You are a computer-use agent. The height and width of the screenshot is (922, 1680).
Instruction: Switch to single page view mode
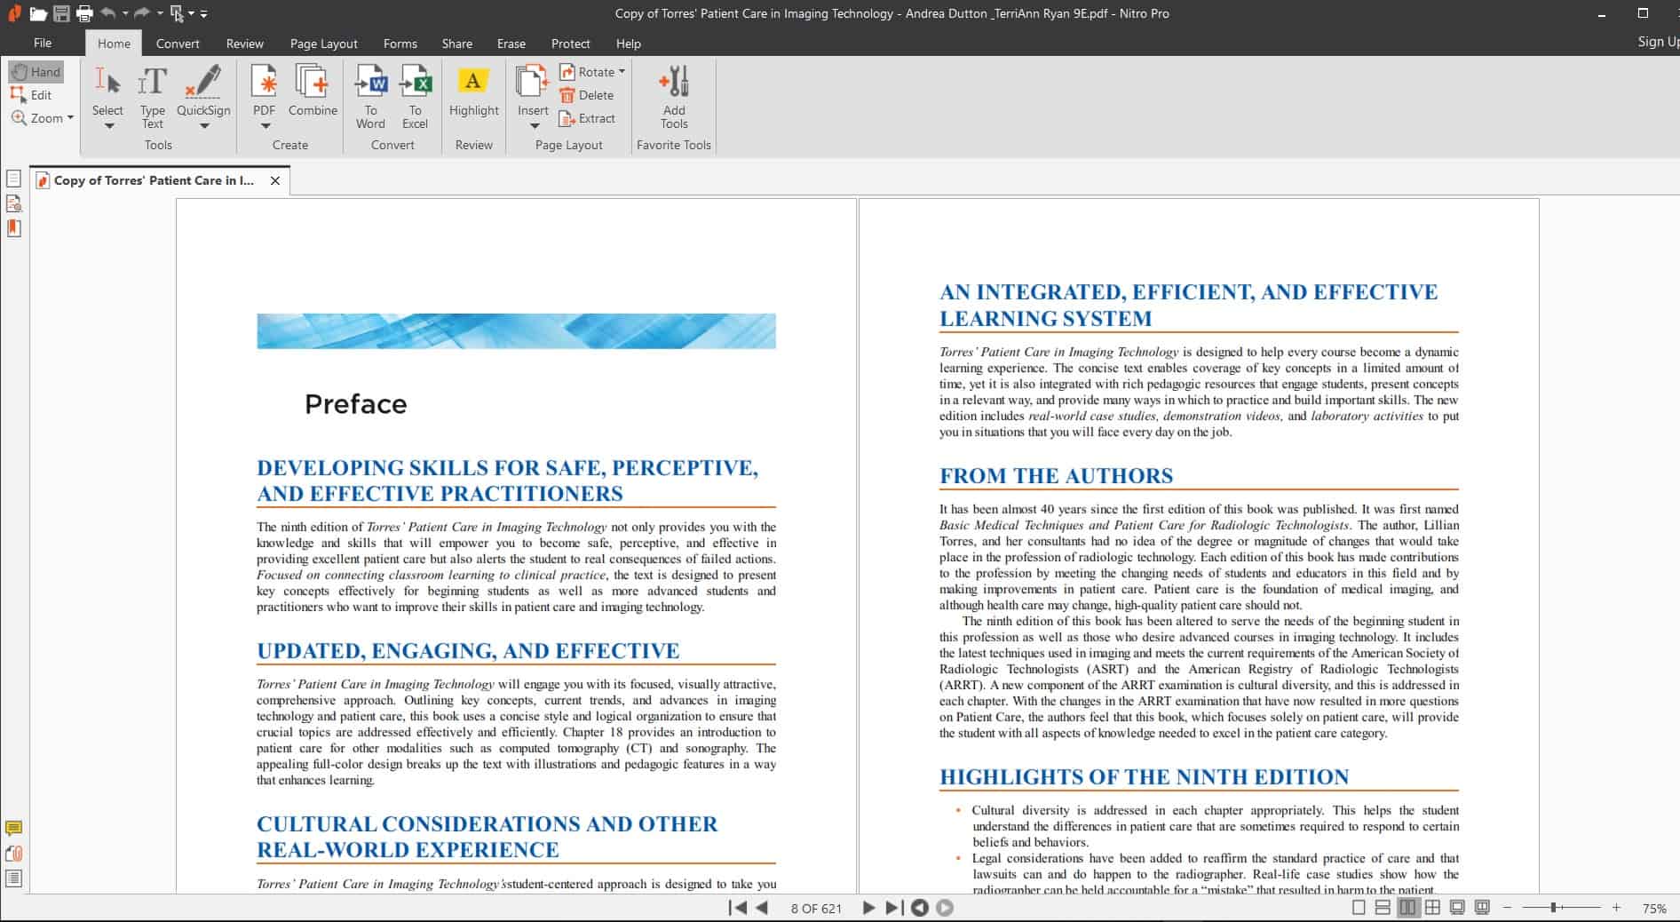[1358, 908]
